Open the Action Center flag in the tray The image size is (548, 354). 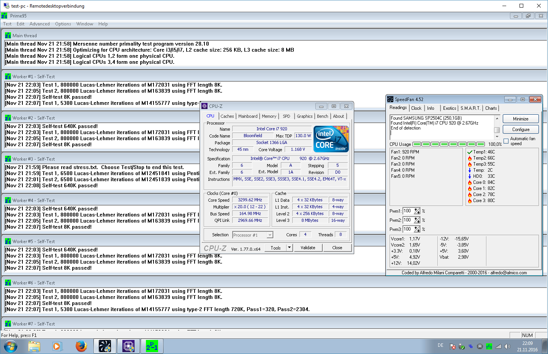coord(453,346)
